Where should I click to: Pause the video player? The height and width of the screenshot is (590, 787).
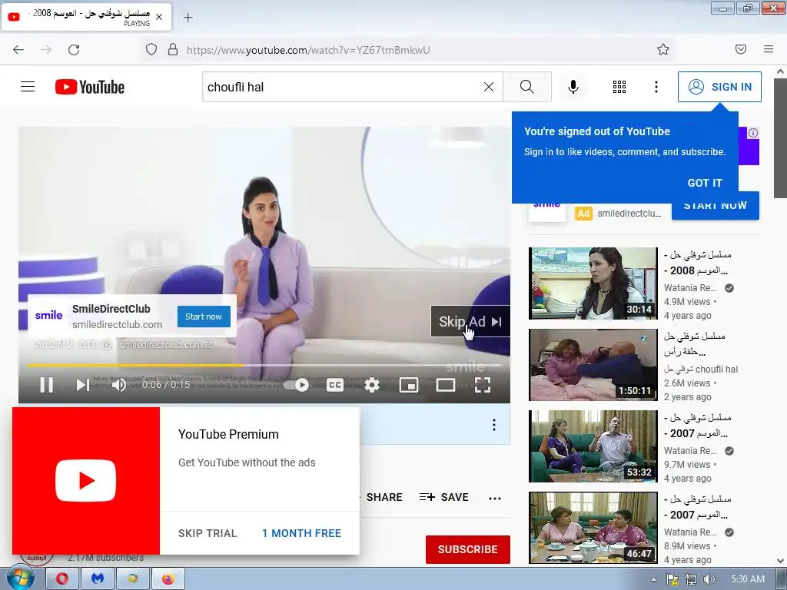pyautogui.click(x=47, y=386)
